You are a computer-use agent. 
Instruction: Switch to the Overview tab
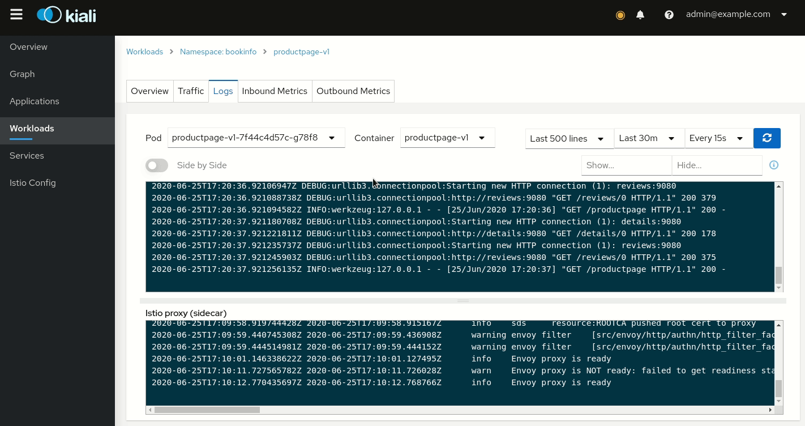150,91
